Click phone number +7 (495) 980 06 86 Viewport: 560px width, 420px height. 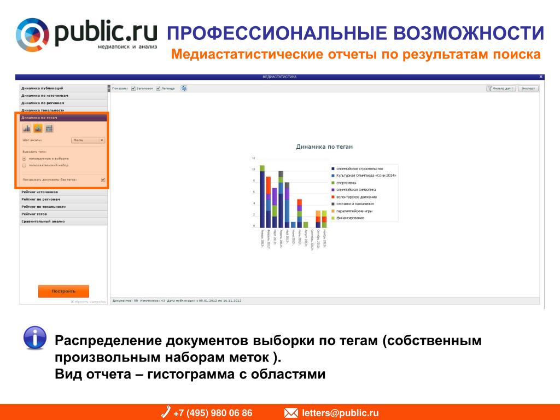click(x=213, y=413)
